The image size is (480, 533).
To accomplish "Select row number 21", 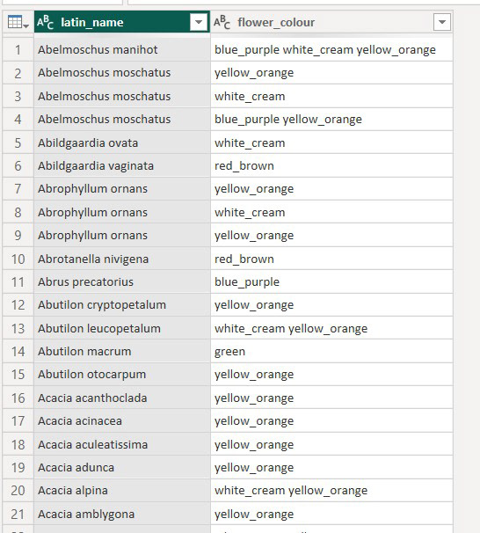I will 18,514.
